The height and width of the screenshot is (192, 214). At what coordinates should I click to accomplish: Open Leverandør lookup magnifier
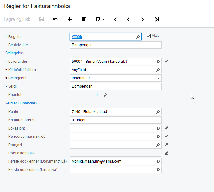coord(158,62)
